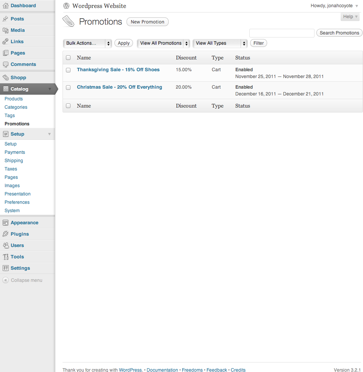Screen dimensions: 363x372
Task: Check the Christmas Sale row checkbox
Action: point(68,88)
